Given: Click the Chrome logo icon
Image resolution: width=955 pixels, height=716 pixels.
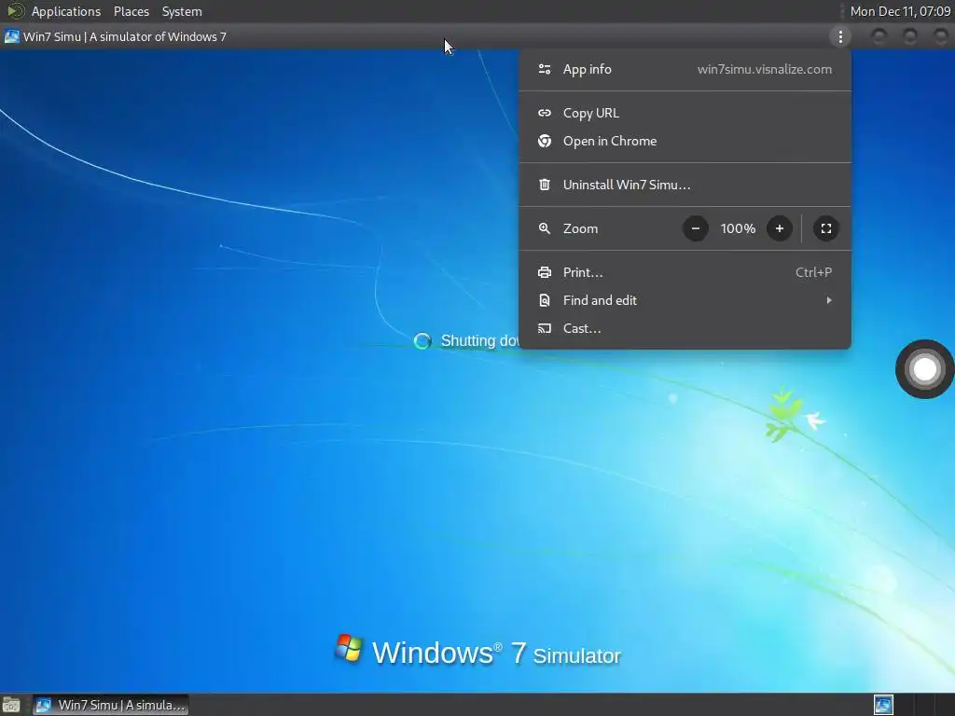Looking at the screenshot, I should 545,142.
